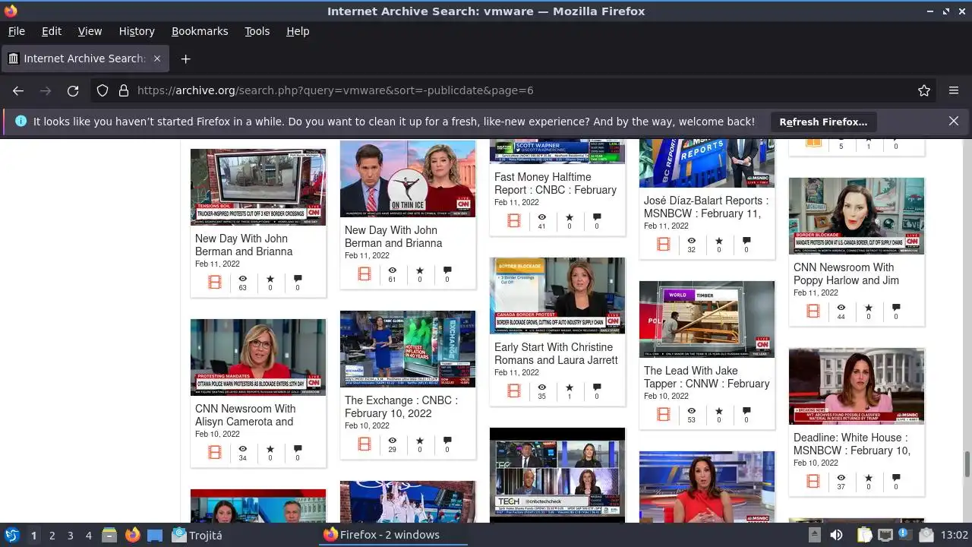972x547 pixels.
Task: Open a new tab with plus button
Action: (x=185, y=58)
